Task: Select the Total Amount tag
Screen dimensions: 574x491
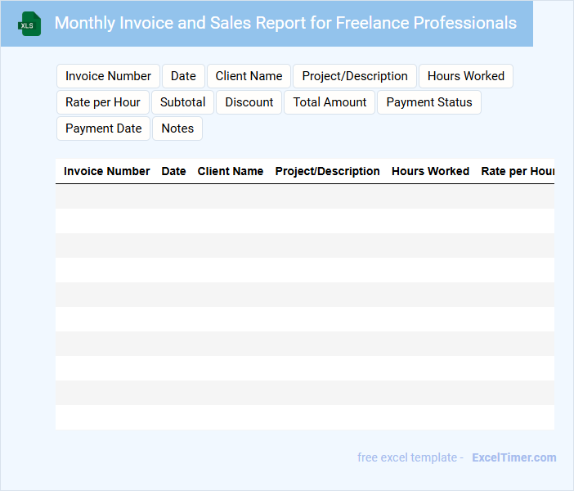Action: (330, 102)
